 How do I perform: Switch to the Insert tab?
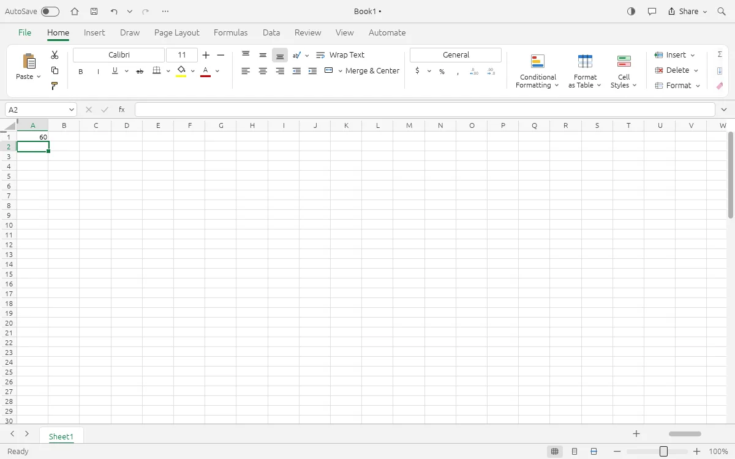(94, 33)
